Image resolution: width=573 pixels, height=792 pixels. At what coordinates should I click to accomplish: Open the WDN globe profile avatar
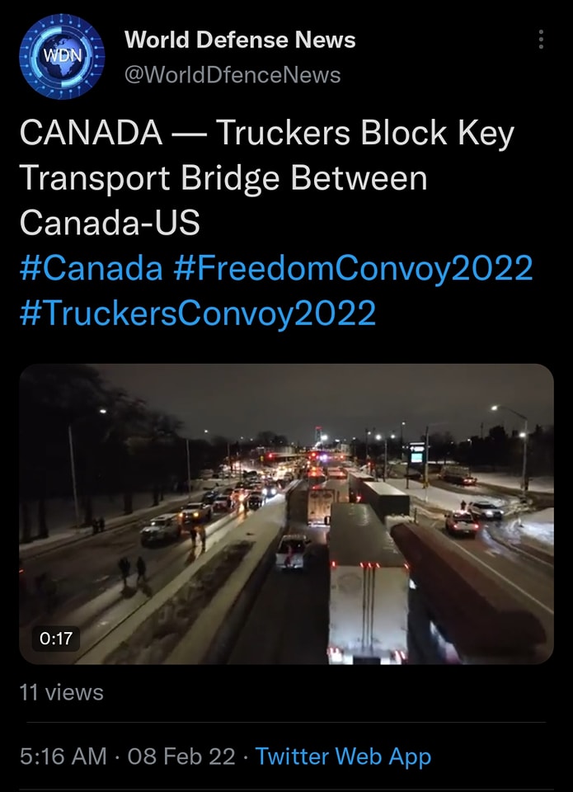pyautogui.click(x=62, y=56)
